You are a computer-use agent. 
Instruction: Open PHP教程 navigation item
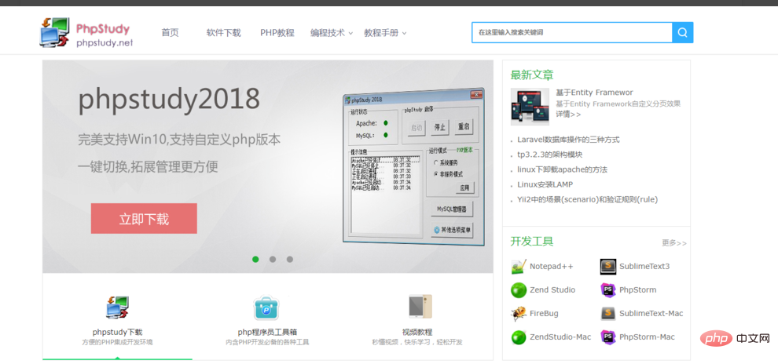pyautogui.click(x=277, y=33)
